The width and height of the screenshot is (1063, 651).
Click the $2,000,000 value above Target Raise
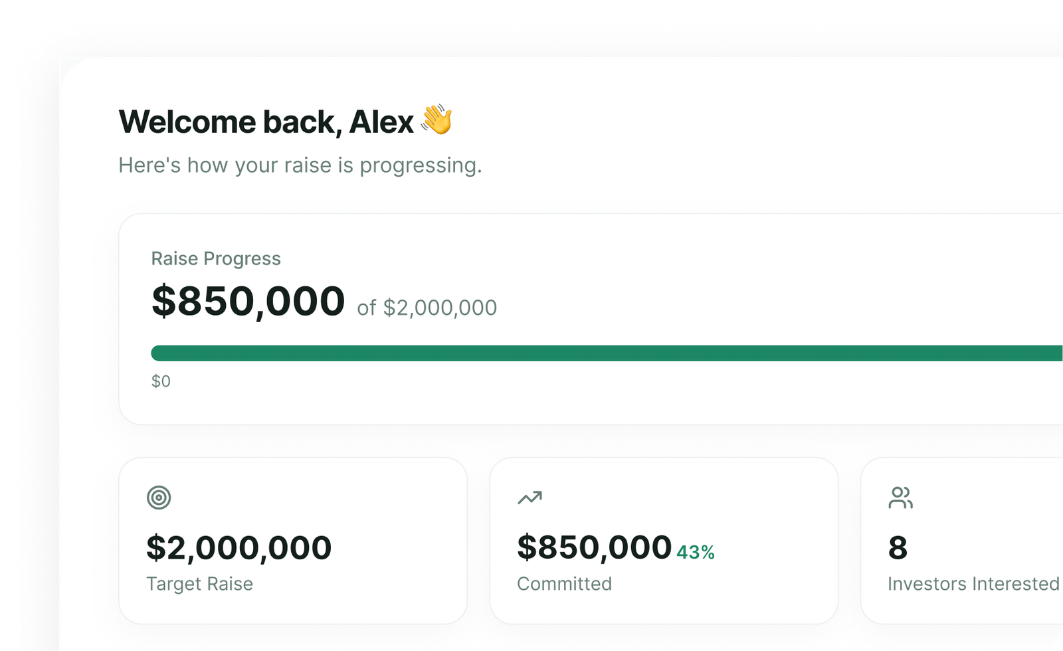click(x=239, y=548)
